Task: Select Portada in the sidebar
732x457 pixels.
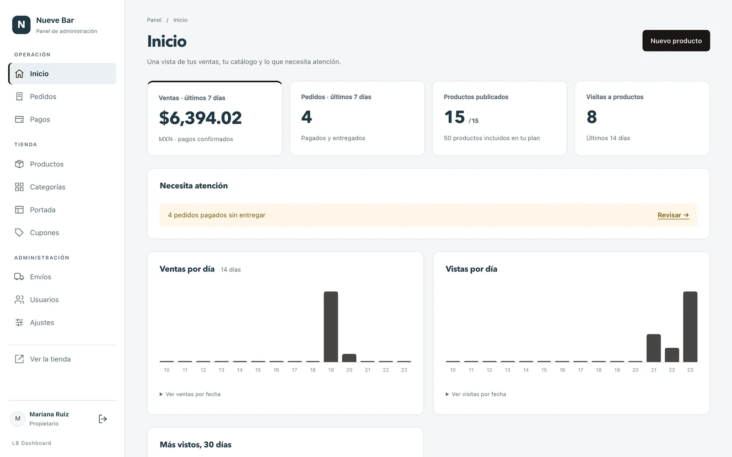Action: pyautogui.click(x=62, y=210)
